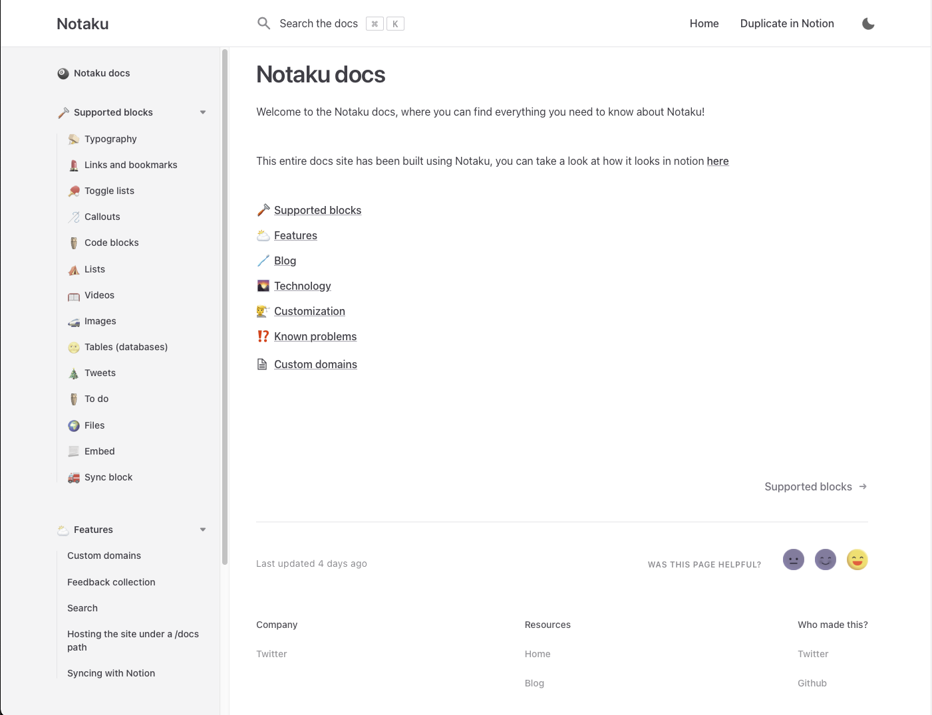
Task: Click the Typography sidebar icon
Action: (x=74, y=139)
